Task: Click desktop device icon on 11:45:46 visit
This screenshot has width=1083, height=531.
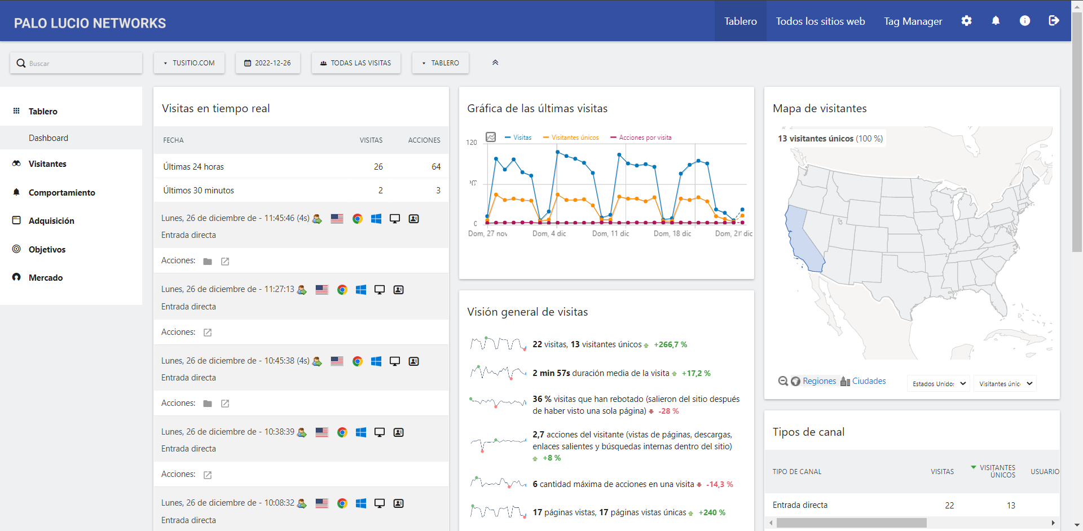Action: click(x=395, y=219)
